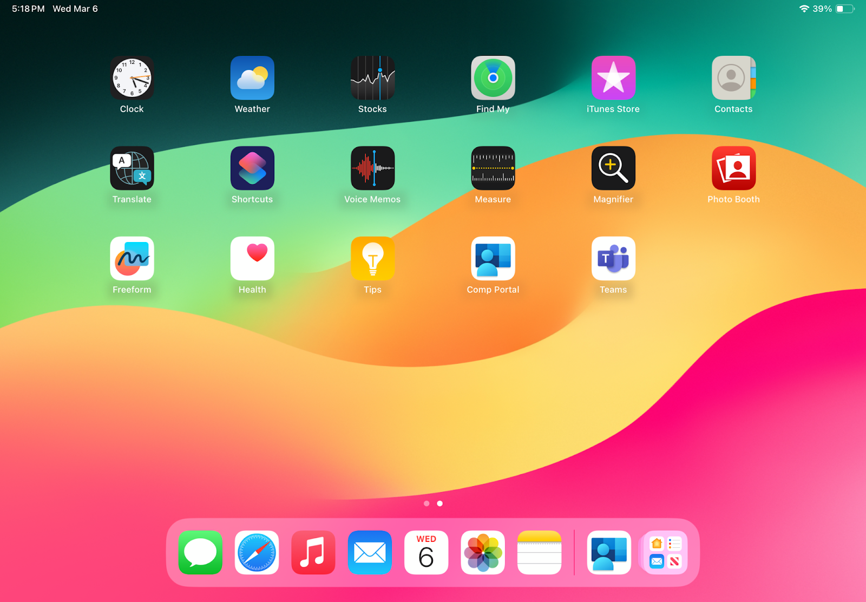The image size is (866, 602).
Task: Open Notes from the dock
Action: (x=539, y=553)
